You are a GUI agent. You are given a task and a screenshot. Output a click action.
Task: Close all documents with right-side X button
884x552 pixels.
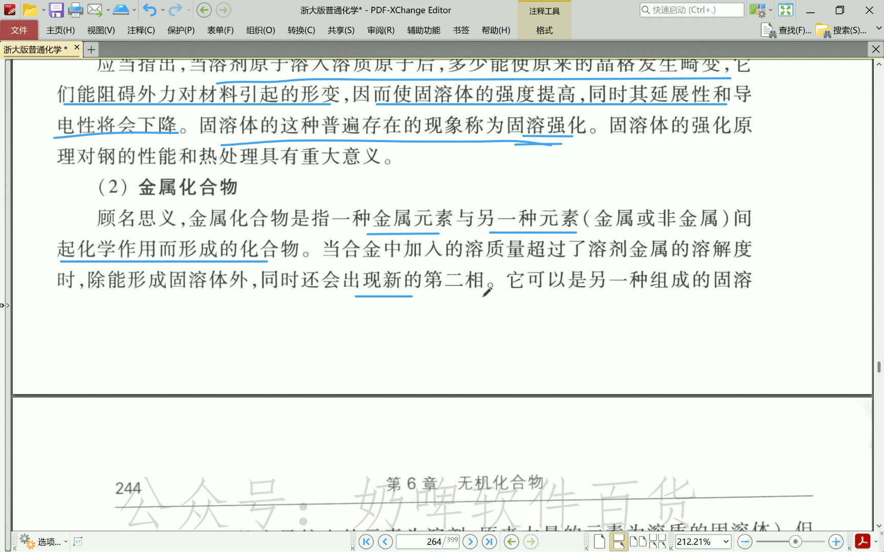[876, 49]
